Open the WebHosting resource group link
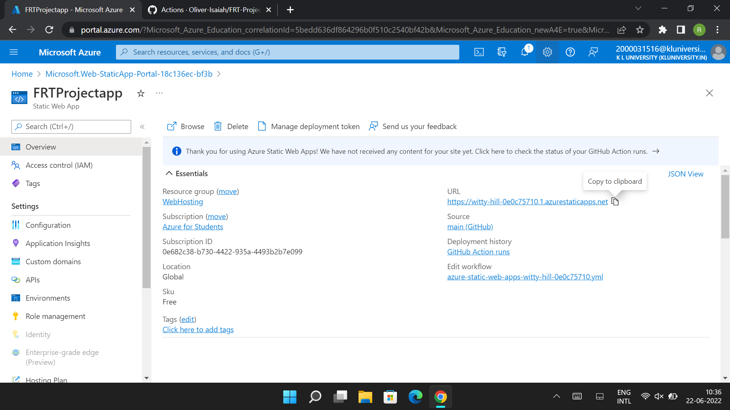Image resolution: width=730 pixels, height=410 pixels. (183, 202)
